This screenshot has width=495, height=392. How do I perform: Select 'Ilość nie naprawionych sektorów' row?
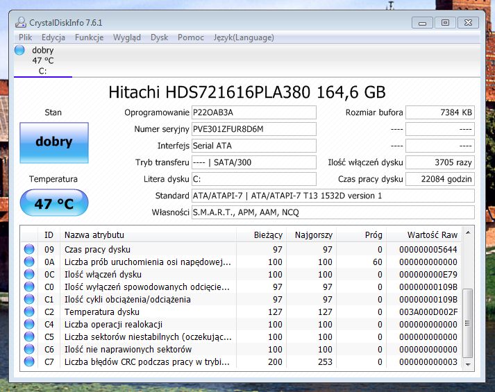point(128,350)
